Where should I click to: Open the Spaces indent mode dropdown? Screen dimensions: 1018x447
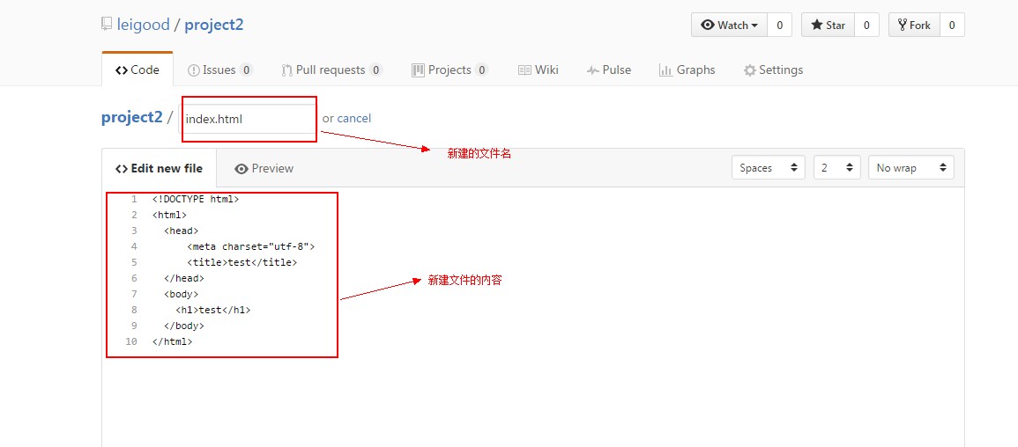(x=769, y=168)
